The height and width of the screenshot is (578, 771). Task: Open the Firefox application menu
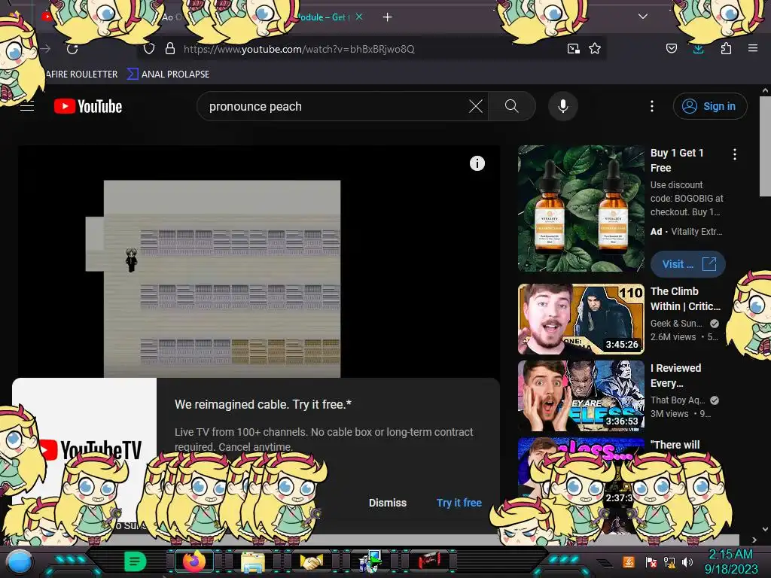(x=753, y=48)
